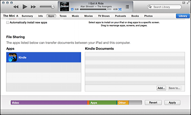The width and height of the screenshot is (191, 115).
Task: Switch to the Summary tab
Action: click(27, 16)
